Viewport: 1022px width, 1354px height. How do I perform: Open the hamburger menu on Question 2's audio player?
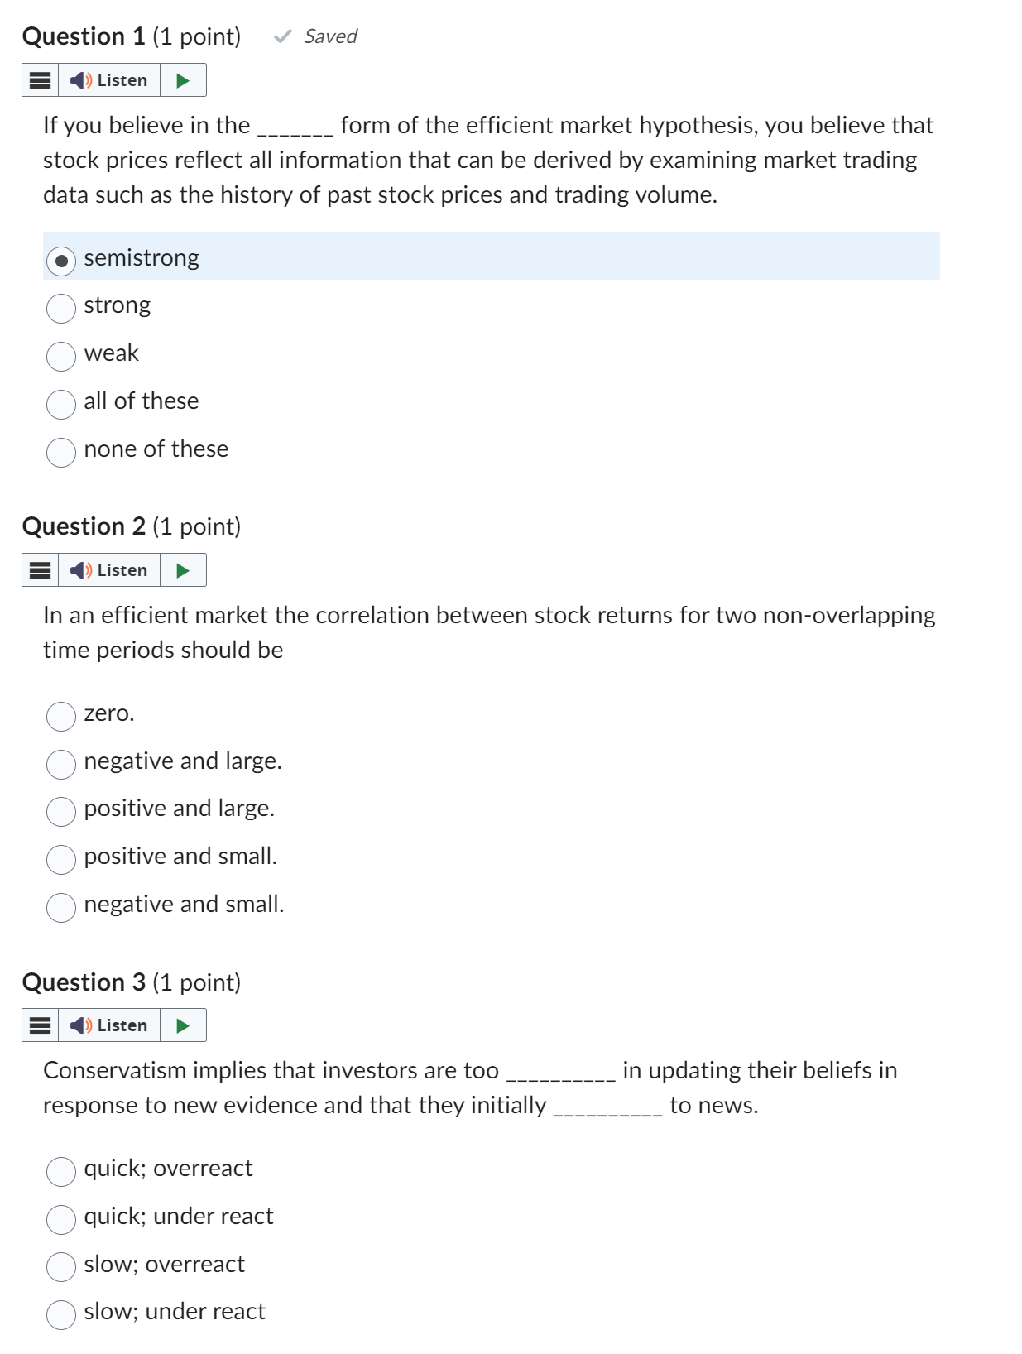39,569
